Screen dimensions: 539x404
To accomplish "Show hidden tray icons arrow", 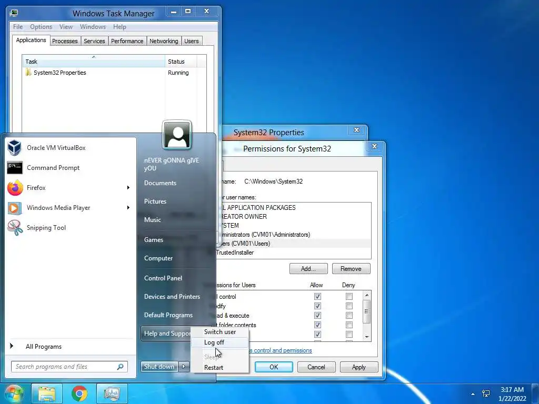I will pyautogui.click(x=473, y=394).
